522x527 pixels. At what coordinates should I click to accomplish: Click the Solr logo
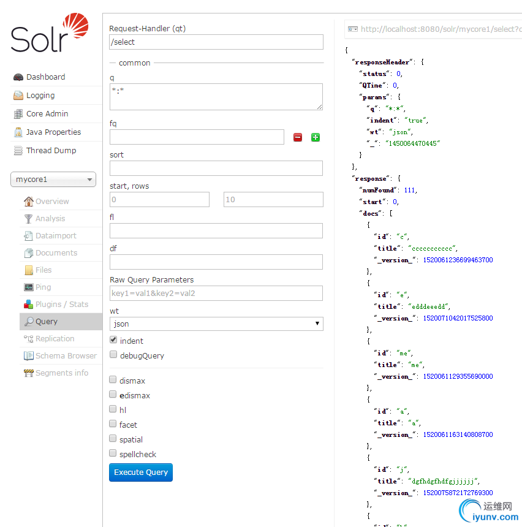[50, 32]
